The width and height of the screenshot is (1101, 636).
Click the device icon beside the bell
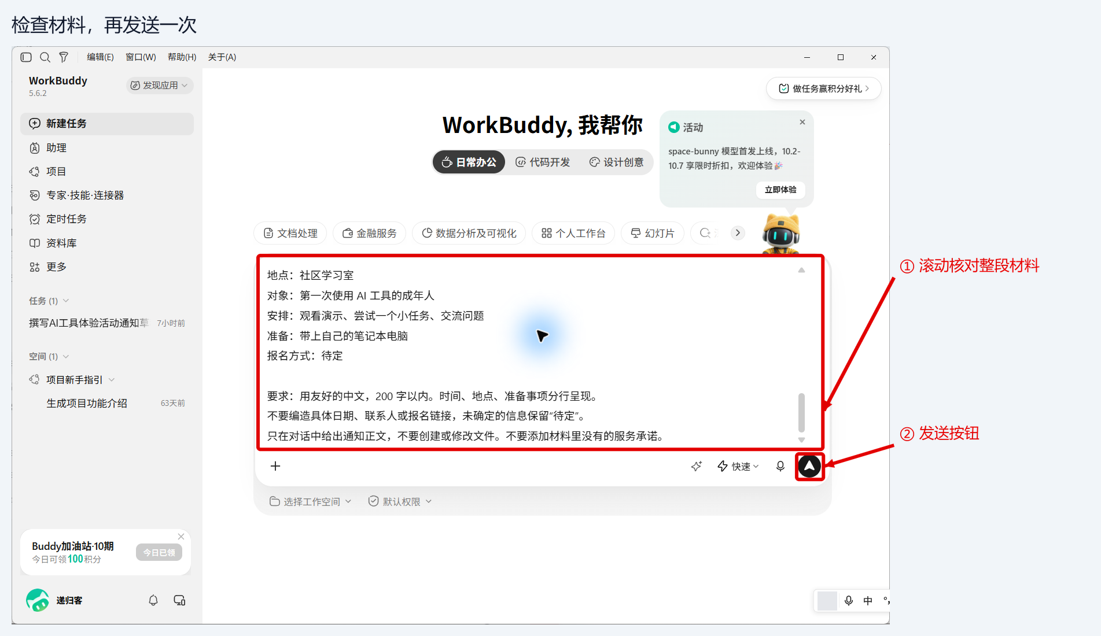point(179,600)
